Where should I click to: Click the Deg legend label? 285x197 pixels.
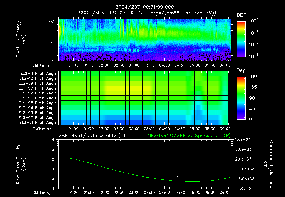[x=241, y=70]
